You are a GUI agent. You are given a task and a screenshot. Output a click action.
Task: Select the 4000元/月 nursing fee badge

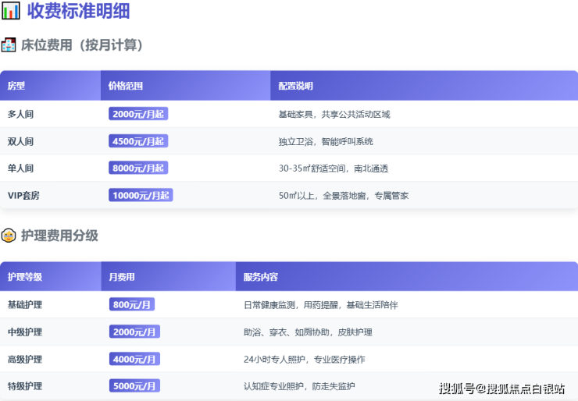pos(134,359)
